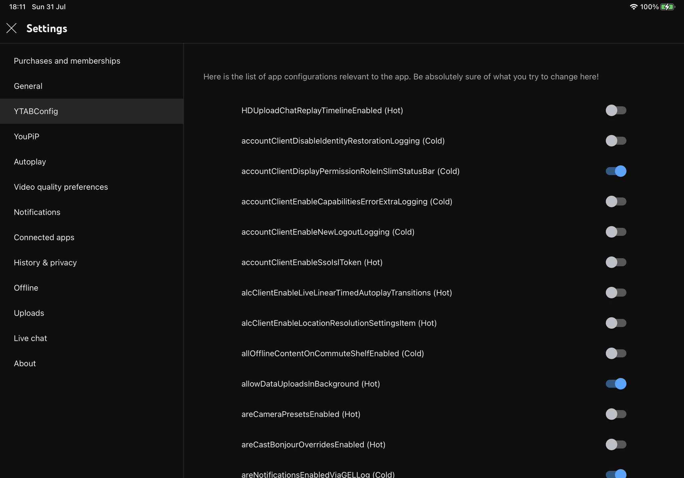The image size is (684, 478).
Task: Tap the battery charging icon
Action: pyautogui.click(x=668, y=7)
